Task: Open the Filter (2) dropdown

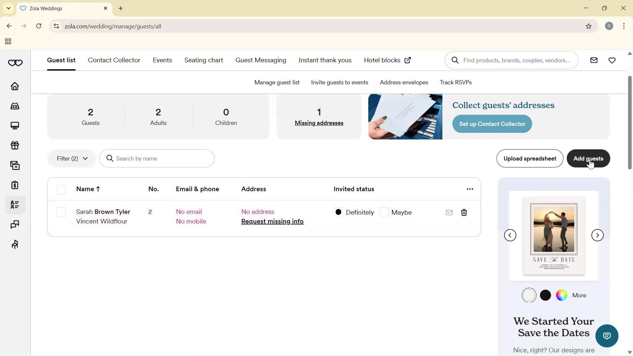Action: (71, 158)
